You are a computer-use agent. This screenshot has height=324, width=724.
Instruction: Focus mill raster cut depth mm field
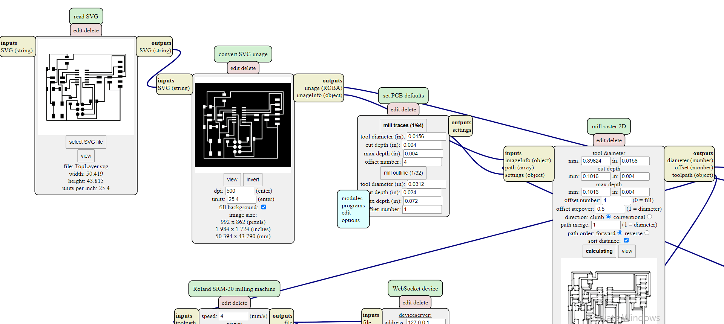595,176
